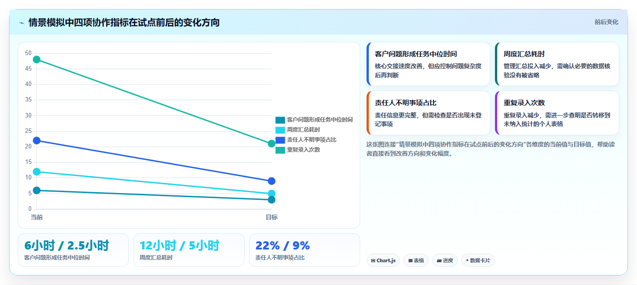Click the 客户问题形成任务中位时间 current point at 6

tap(37, 190)
